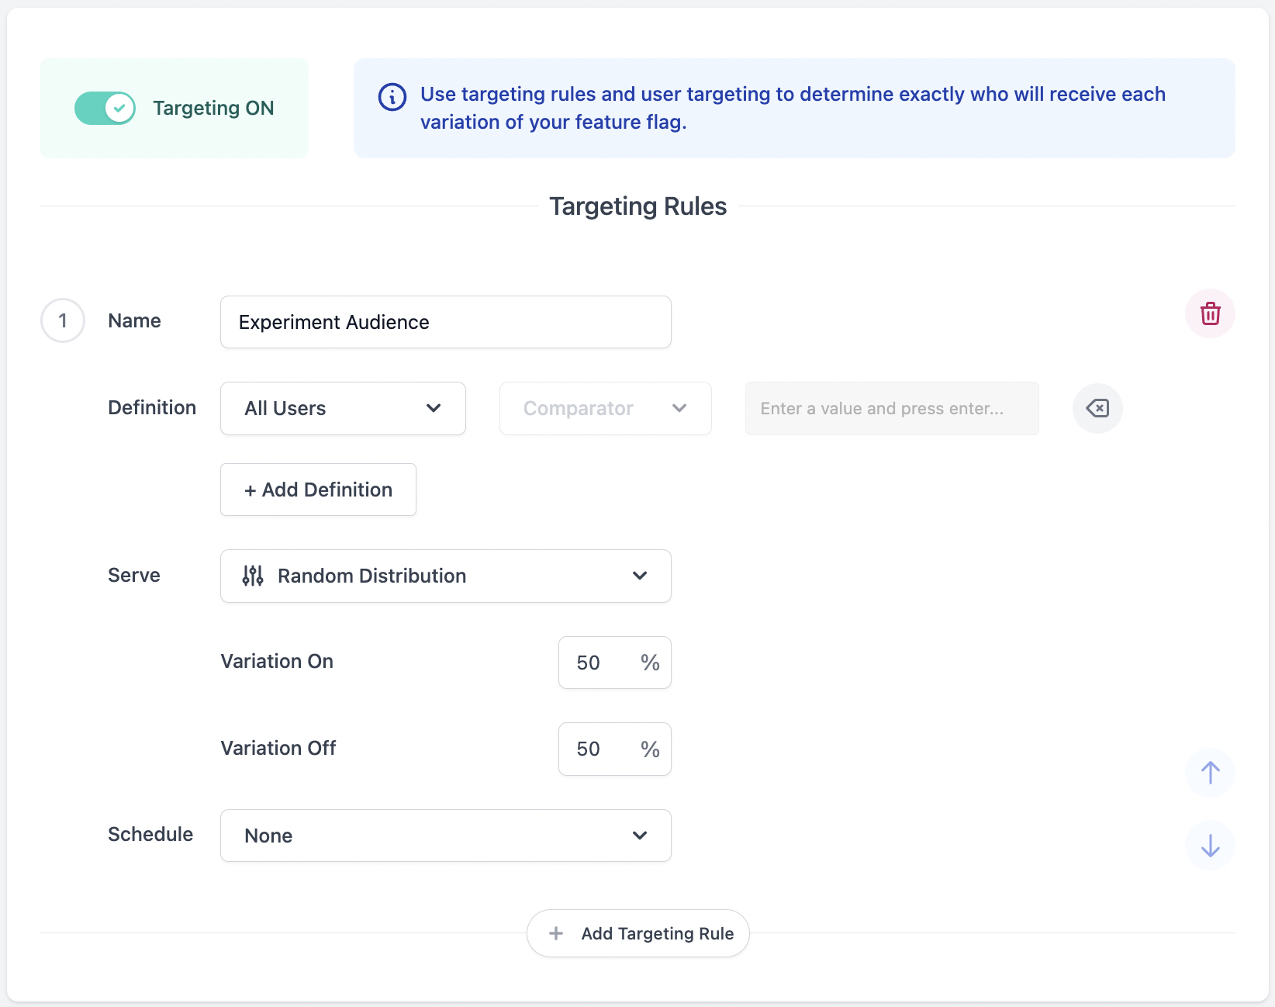The image size is (1275, 1007).
Task: Turn off the Targeting toggle switch
Action: click(x=105, y=109)
